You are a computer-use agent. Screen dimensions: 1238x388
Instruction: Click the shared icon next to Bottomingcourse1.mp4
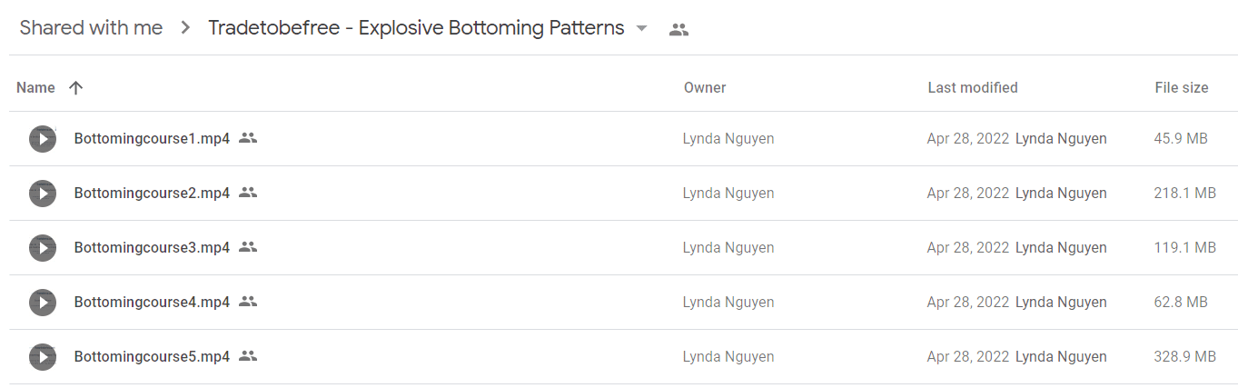pyautogui.click(x=248, y=138)
